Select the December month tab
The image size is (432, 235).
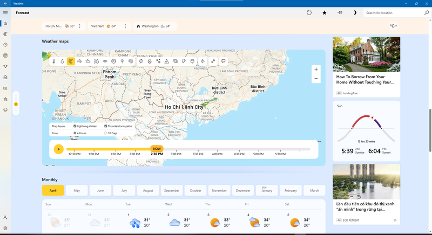(243, 190)
